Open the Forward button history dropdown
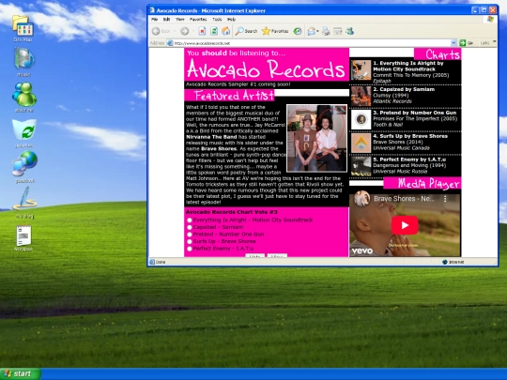 (x=193, y=31)
